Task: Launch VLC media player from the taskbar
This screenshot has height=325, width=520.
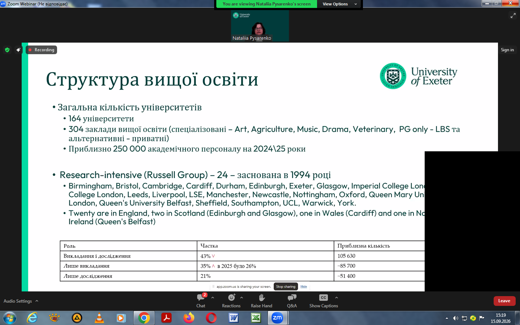Action: (99, 318)
